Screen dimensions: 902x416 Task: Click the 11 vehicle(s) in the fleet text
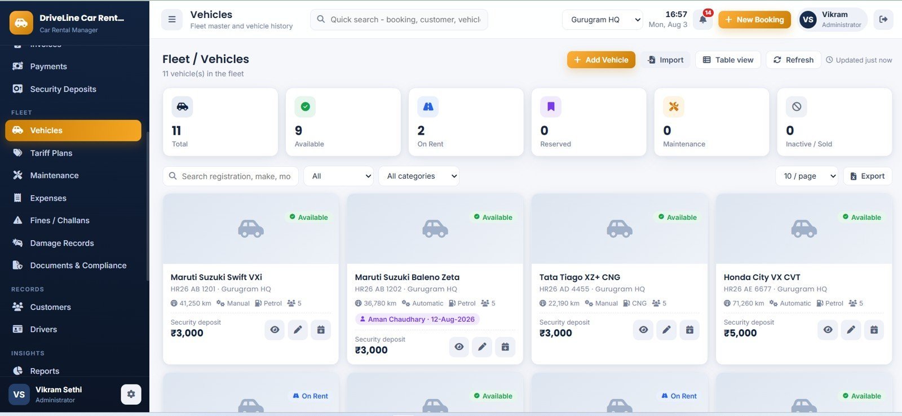click(x=203, y=74)
